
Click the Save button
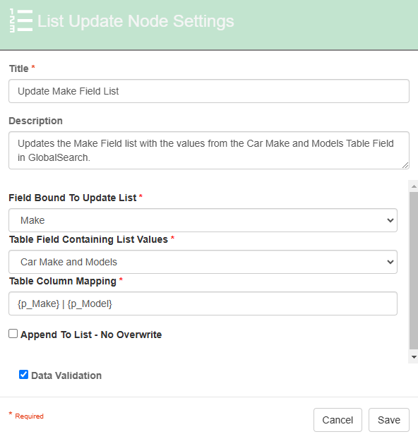pos(389,420)
